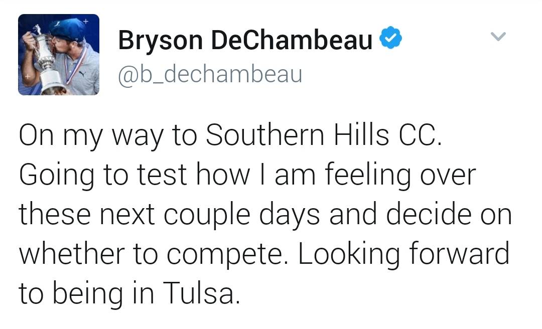542x329 pixels.
Task: Click the words "decide on" in the tweet
Action: (x=449, y=214)
